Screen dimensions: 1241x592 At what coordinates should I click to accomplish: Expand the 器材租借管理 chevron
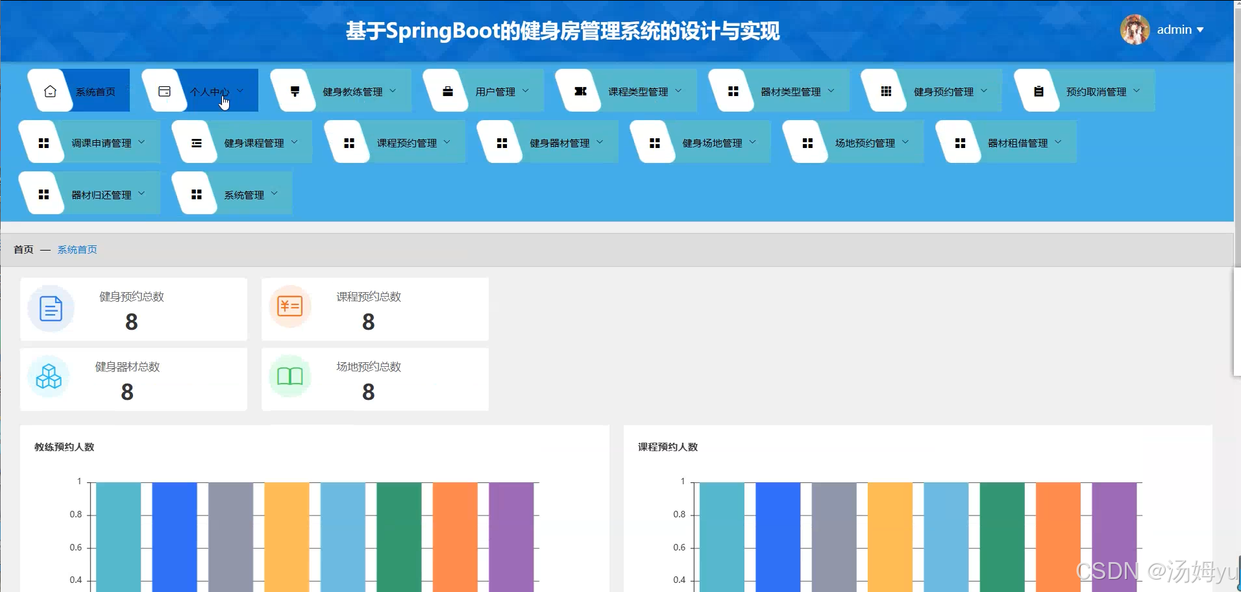tap(1058, 142)
